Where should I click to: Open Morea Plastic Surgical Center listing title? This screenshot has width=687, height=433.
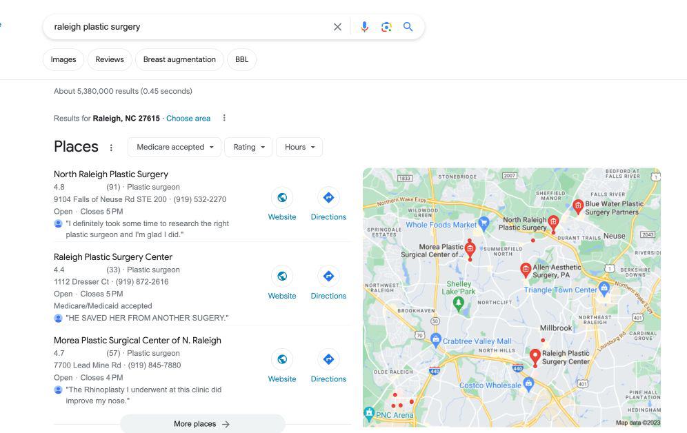pos(137,340)
